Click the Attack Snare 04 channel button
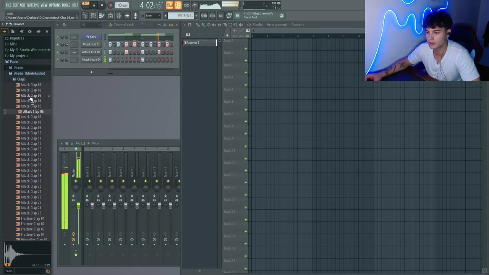Image resolution: width=489 pixels, height=275 pixels. [x=91, y=60]
